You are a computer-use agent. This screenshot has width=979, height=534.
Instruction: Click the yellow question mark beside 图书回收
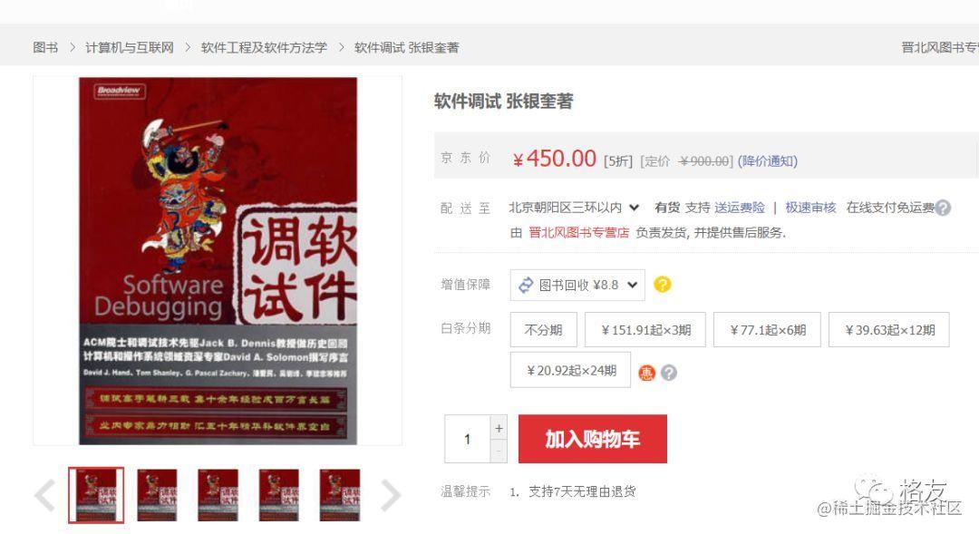[x=663, y=285]
